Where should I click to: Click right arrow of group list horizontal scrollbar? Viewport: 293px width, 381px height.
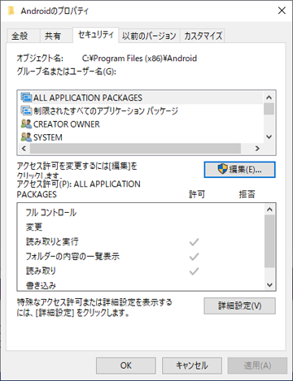[x=257, y=149]
